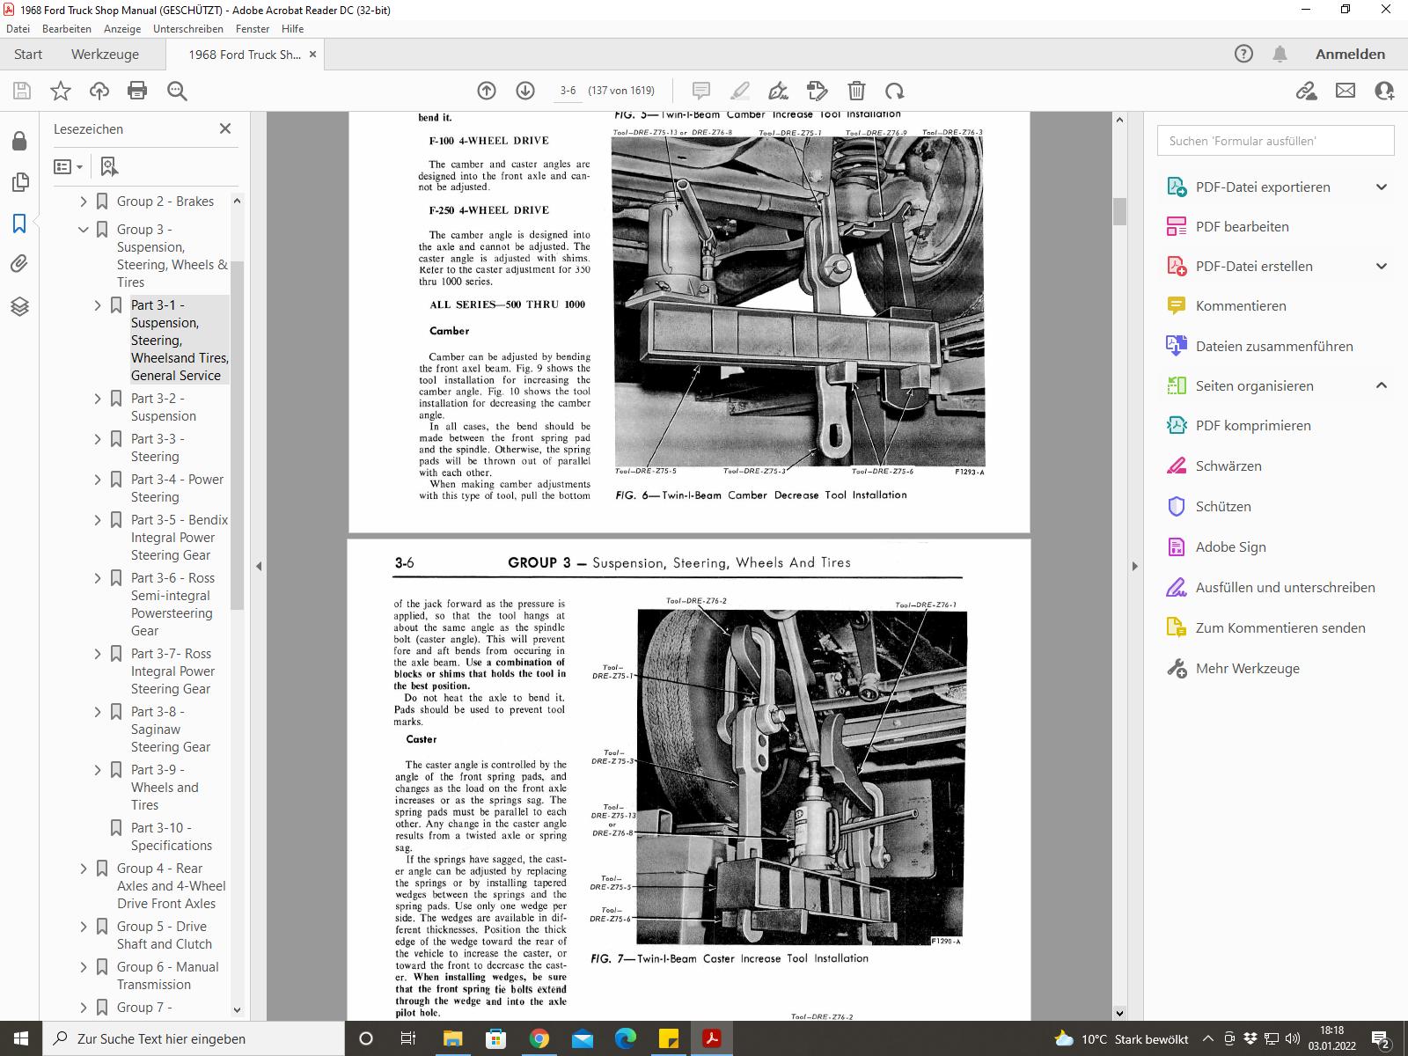Viewport: 1408px width, 1056px height.
Task: Rotate the page with rotate icon
Action: 895,91
